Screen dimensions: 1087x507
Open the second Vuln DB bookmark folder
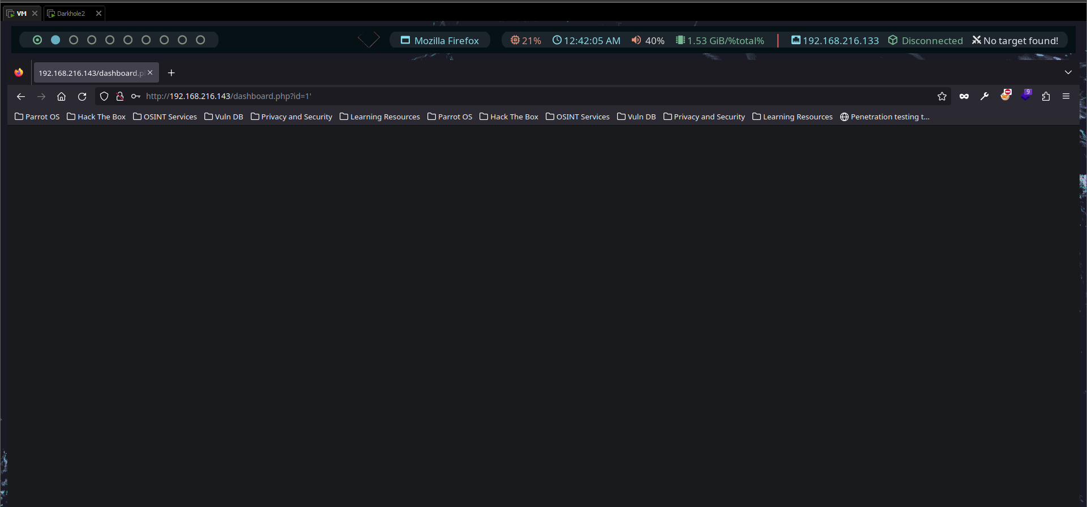click(x=636, y=117)
